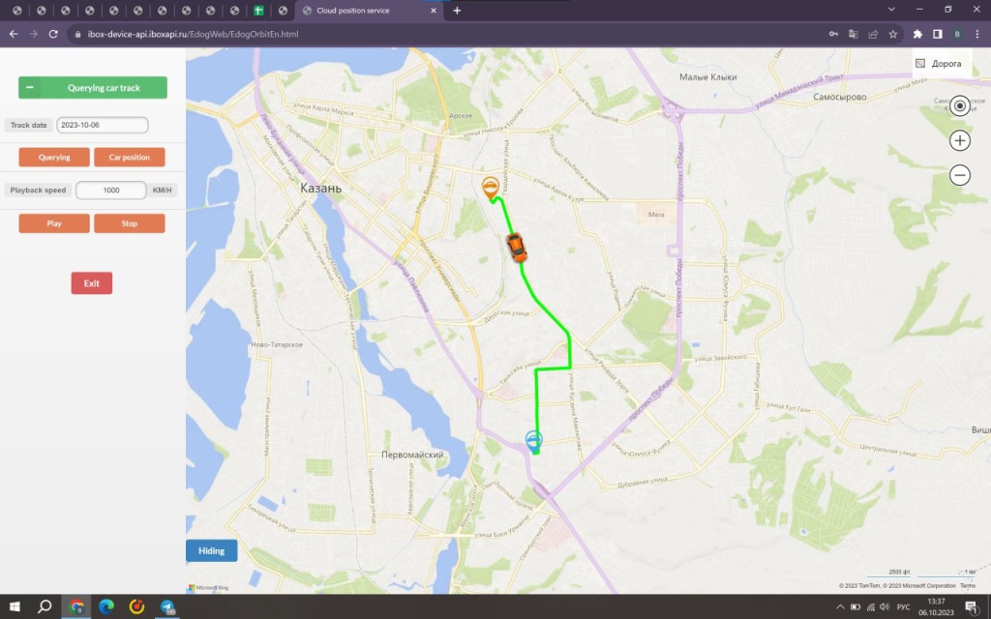Open the Дорога map style selector

938,64
